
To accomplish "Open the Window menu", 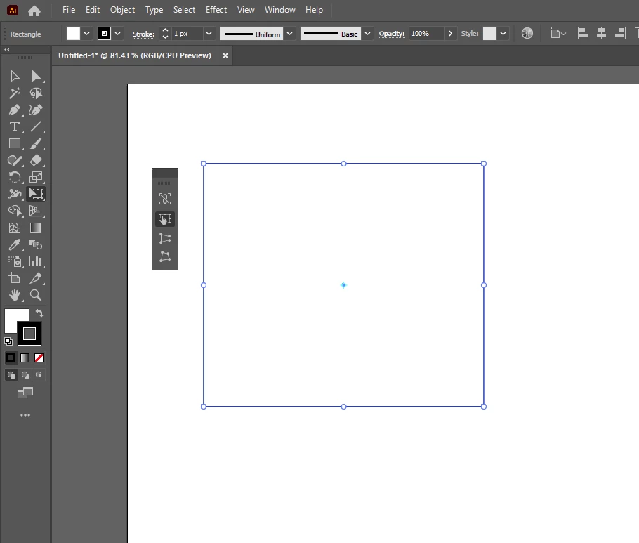I will coord(280,10).
